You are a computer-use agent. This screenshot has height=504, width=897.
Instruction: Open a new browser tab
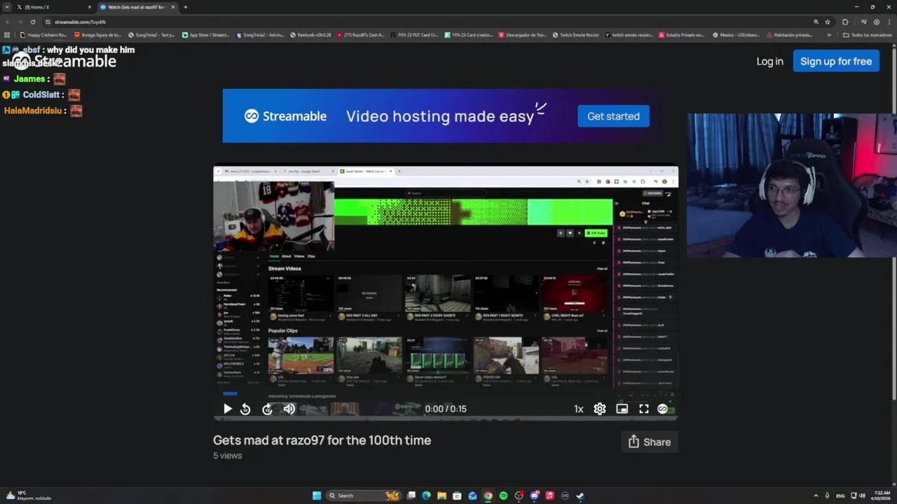pyautogui.click(x=186, y=7)
